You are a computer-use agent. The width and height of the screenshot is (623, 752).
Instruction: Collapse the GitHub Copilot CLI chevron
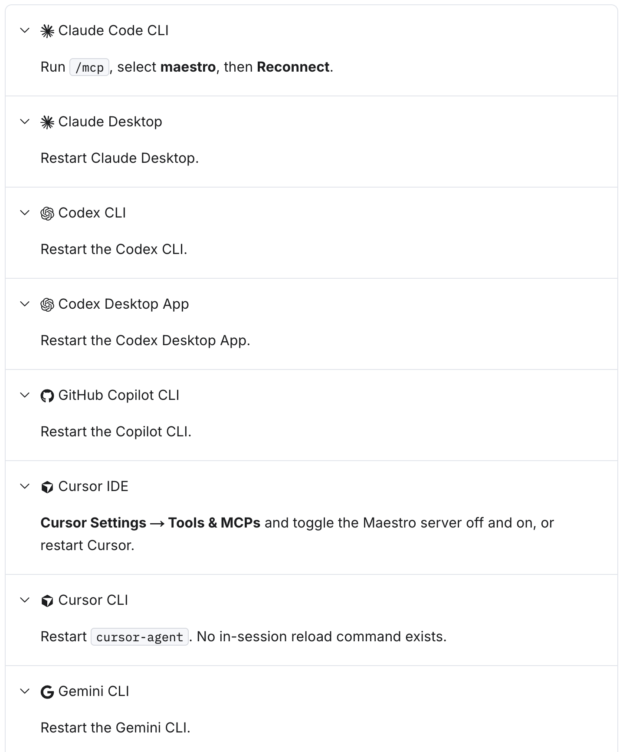pyautogui.click(x=25, y=395)
